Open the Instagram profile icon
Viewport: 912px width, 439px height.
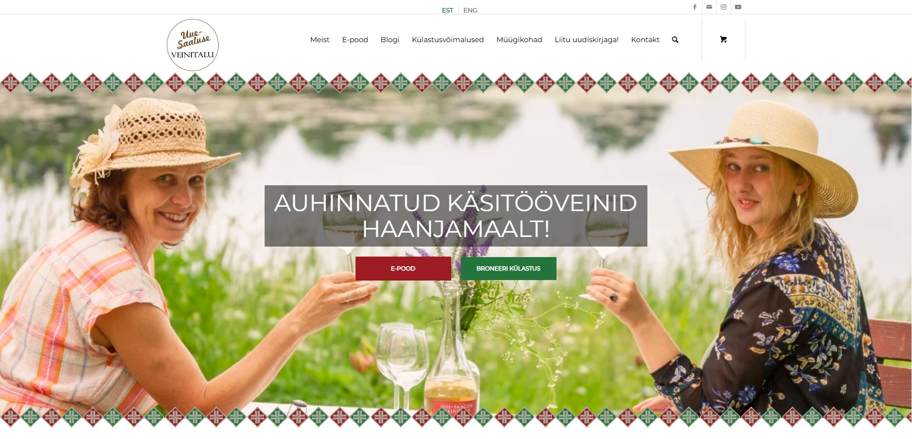click(723, 7)
